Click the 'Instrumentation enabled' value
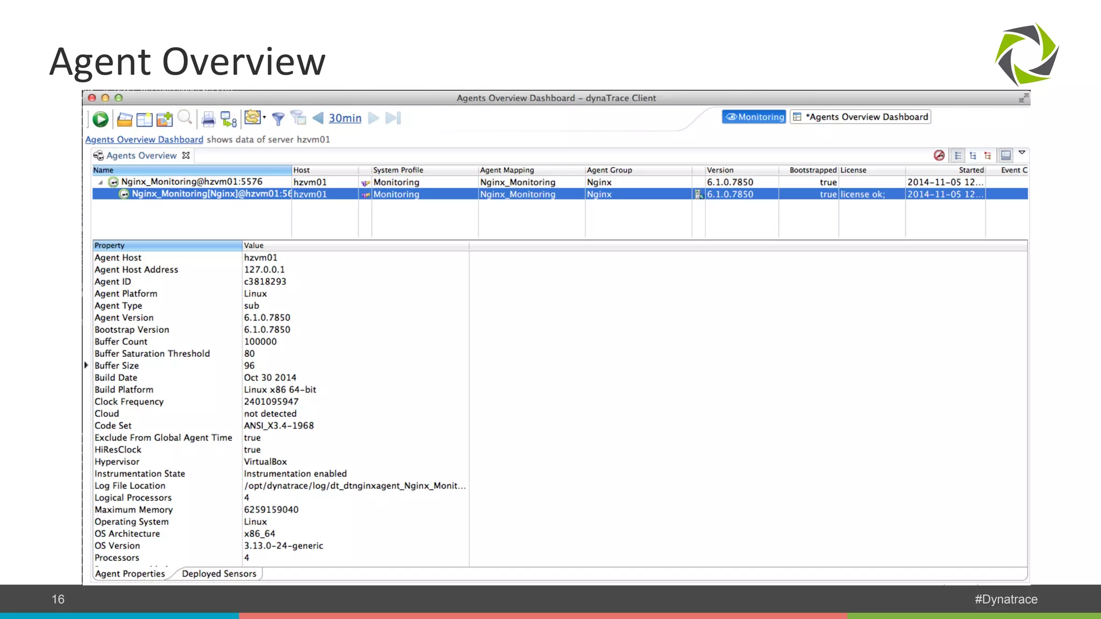 click(x=295, y=473)
